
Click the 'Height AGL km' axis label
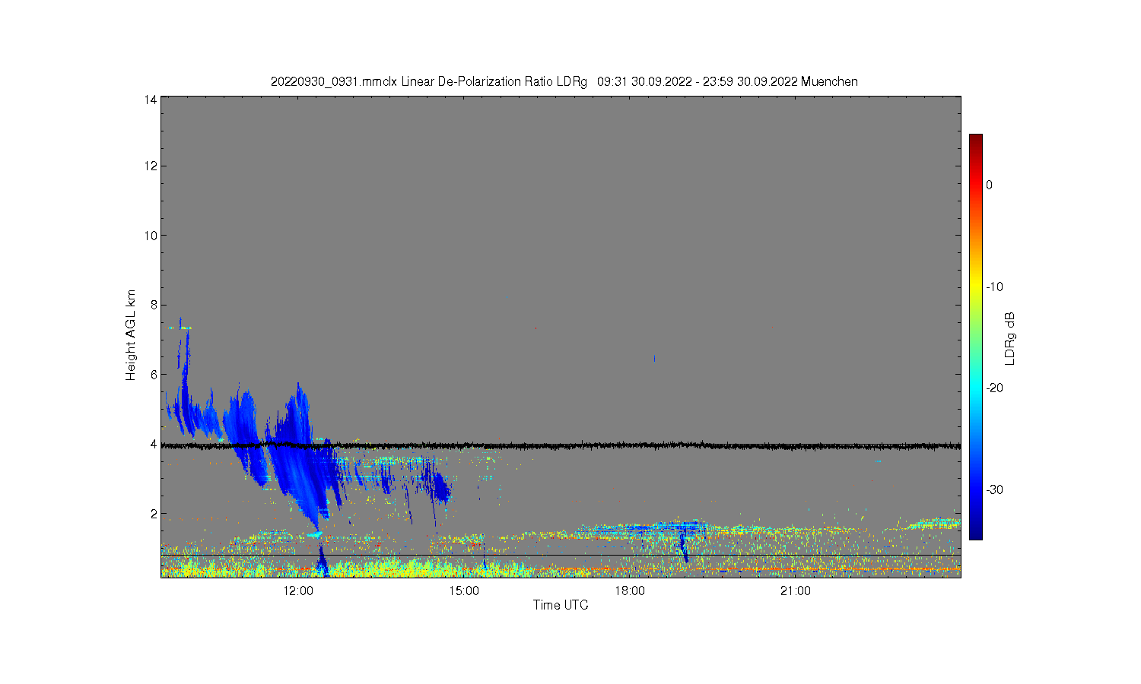point(131,335)
